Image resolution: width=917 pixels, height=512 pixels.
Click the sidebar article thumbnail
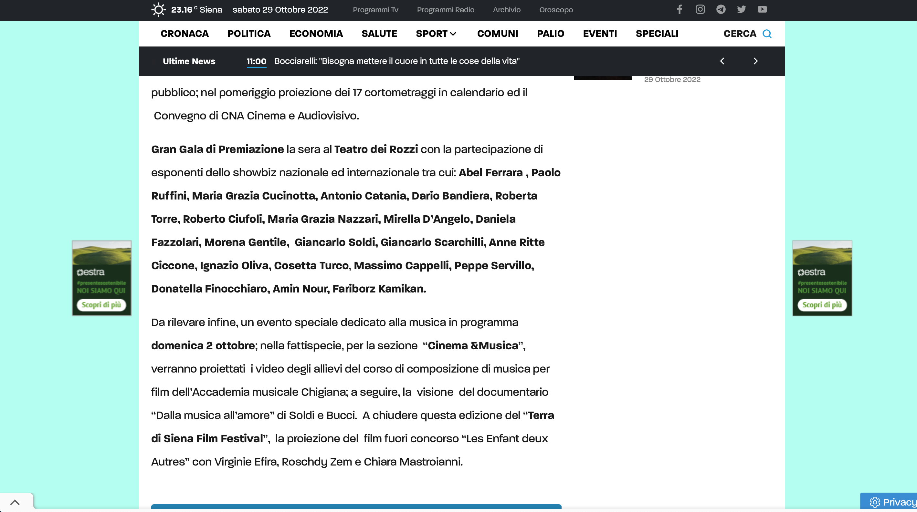[x=603, y=78]
